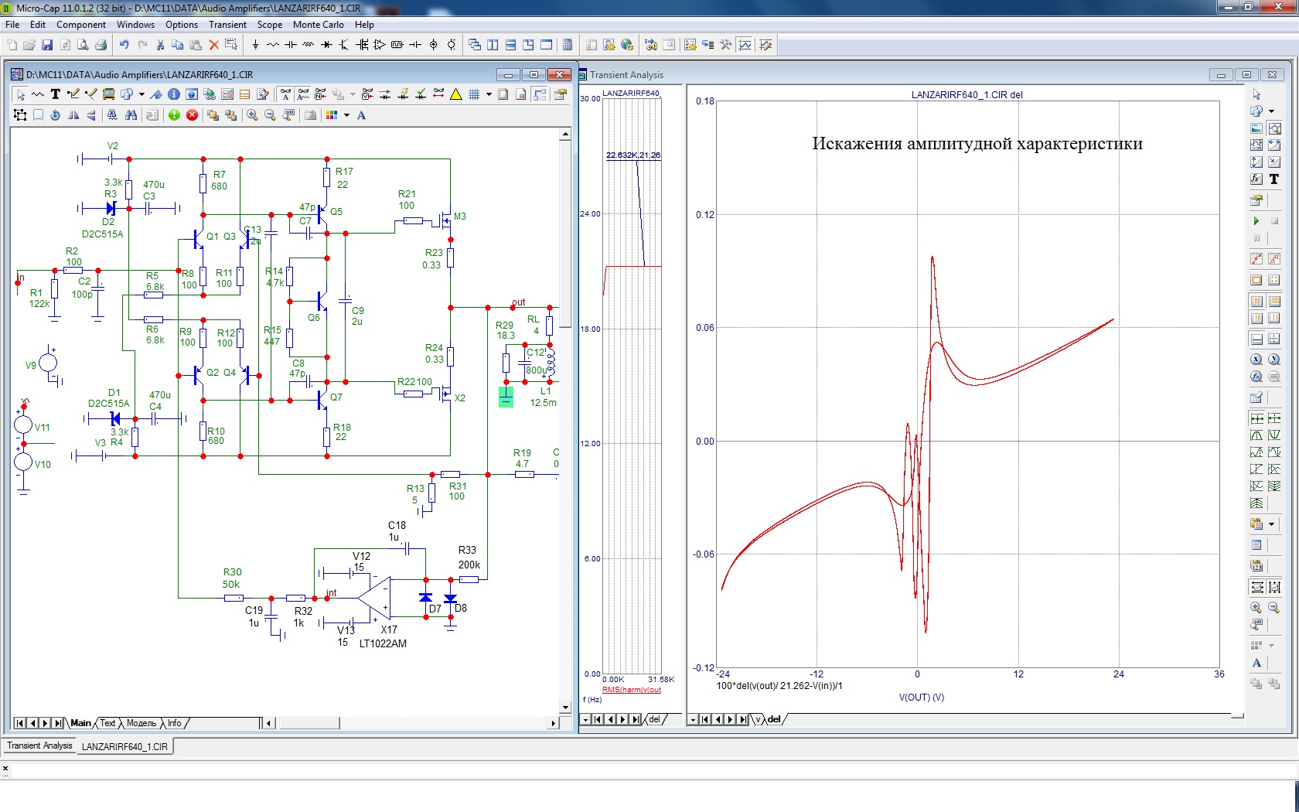Select the Resistor component icon
Image resolution: width=1299 pixels, height=812 pixels.
coord(273,45)
